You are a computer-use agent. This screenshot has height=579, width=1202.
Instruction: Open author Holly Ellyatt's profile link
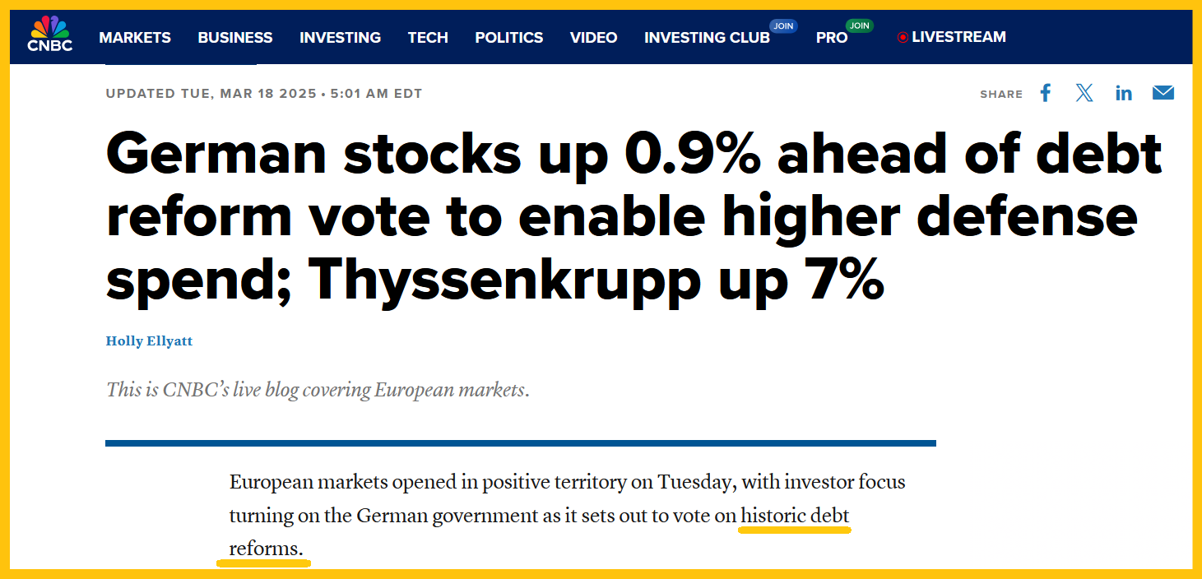tap(149, 340)
